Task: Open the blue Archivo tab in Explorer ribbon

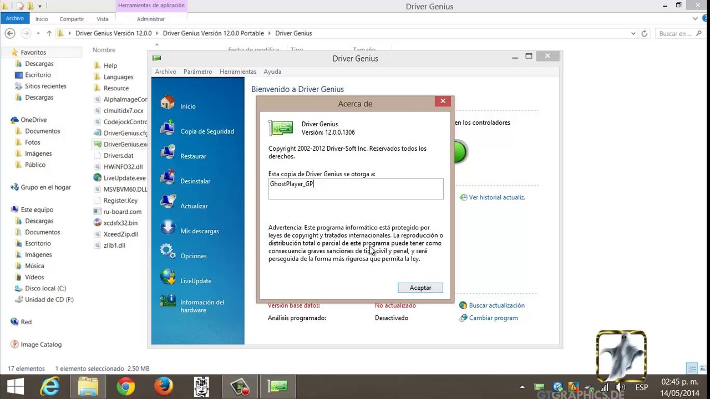Action: click(x=15, y=18)
